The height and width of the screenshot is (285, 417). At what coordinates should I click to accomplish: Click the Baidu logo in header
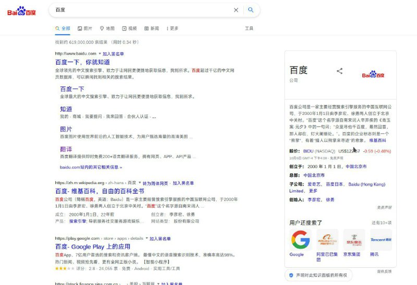21,11
